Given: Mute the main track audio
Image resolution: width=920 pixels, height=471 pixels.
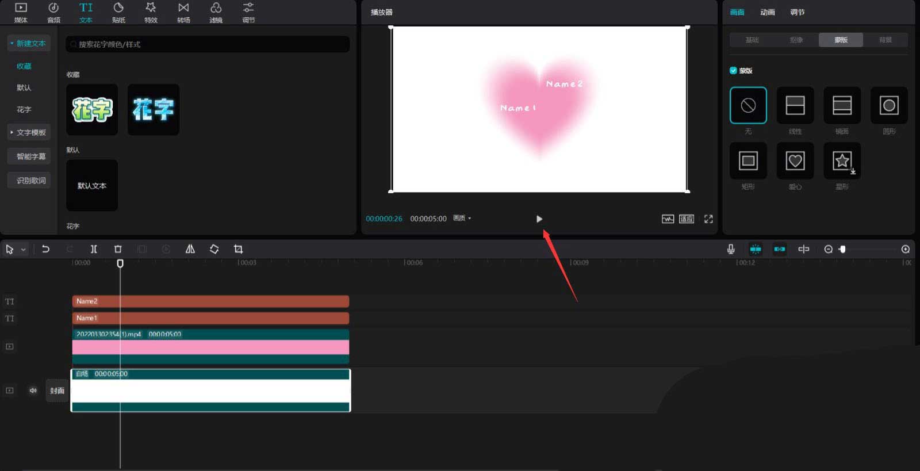Looking at the screenshot, I should [33, 390].
